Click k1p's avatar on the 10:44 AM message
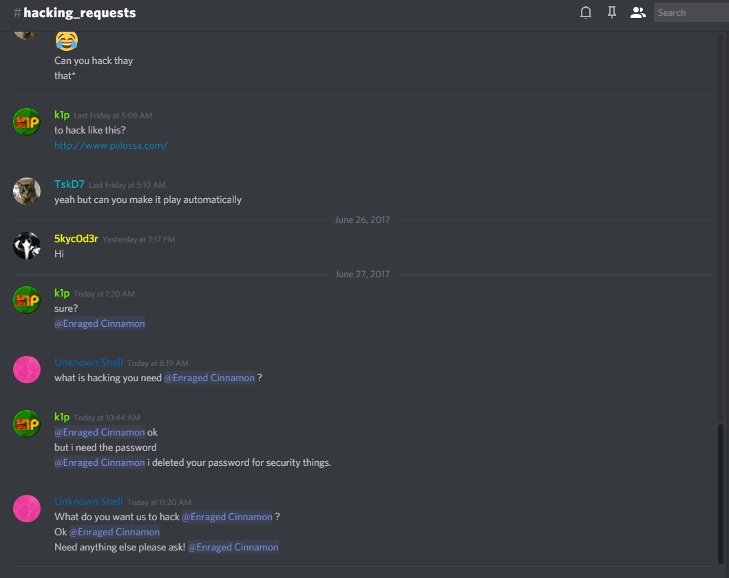729x578 pixels. click(27, 424)
